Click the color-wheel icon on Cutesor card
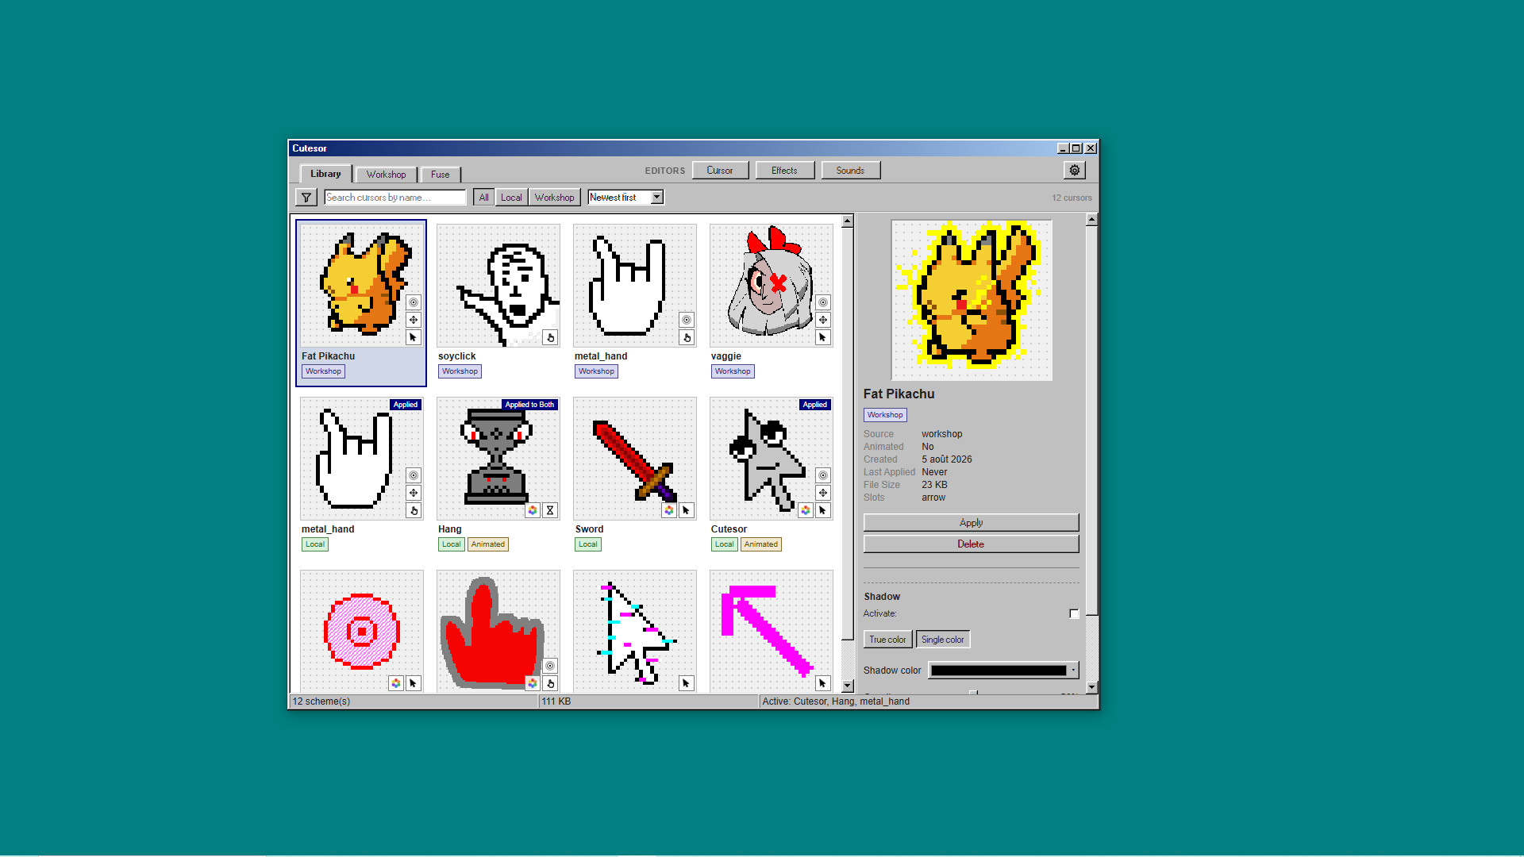 click(x=806, y=510)
